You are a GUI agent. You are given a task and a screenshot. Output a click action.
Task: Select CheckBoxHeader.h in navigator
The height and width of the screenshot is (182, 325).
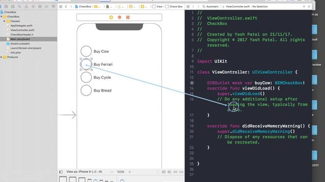(x=22, y=35)
